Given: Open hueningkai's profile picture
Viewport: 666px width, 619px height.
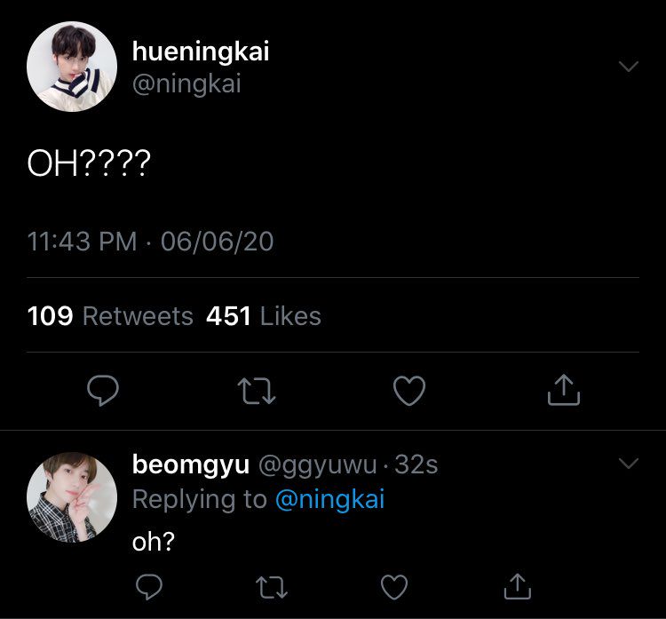Looking at the screenshot, I should coord(71,67).
